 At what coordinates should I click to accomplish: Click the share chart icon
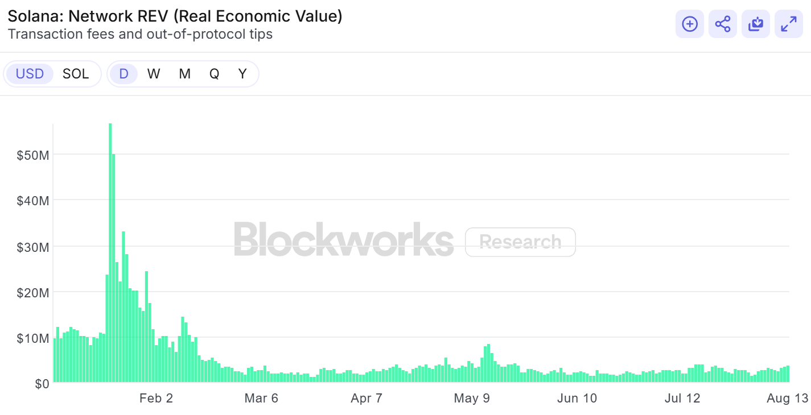(x=723, y=24)
